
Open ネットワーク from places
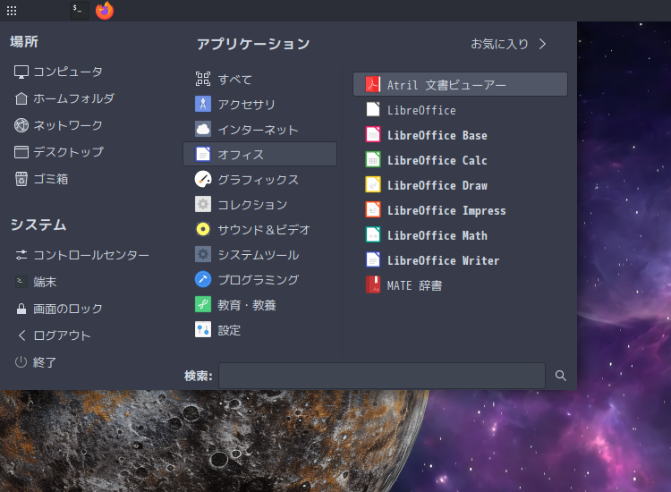point(68,125)
